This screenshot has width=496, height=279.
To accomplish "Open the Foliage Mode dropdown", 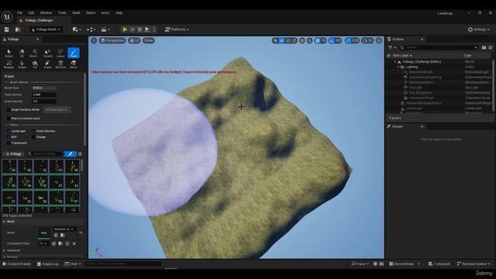I will 46,29.
